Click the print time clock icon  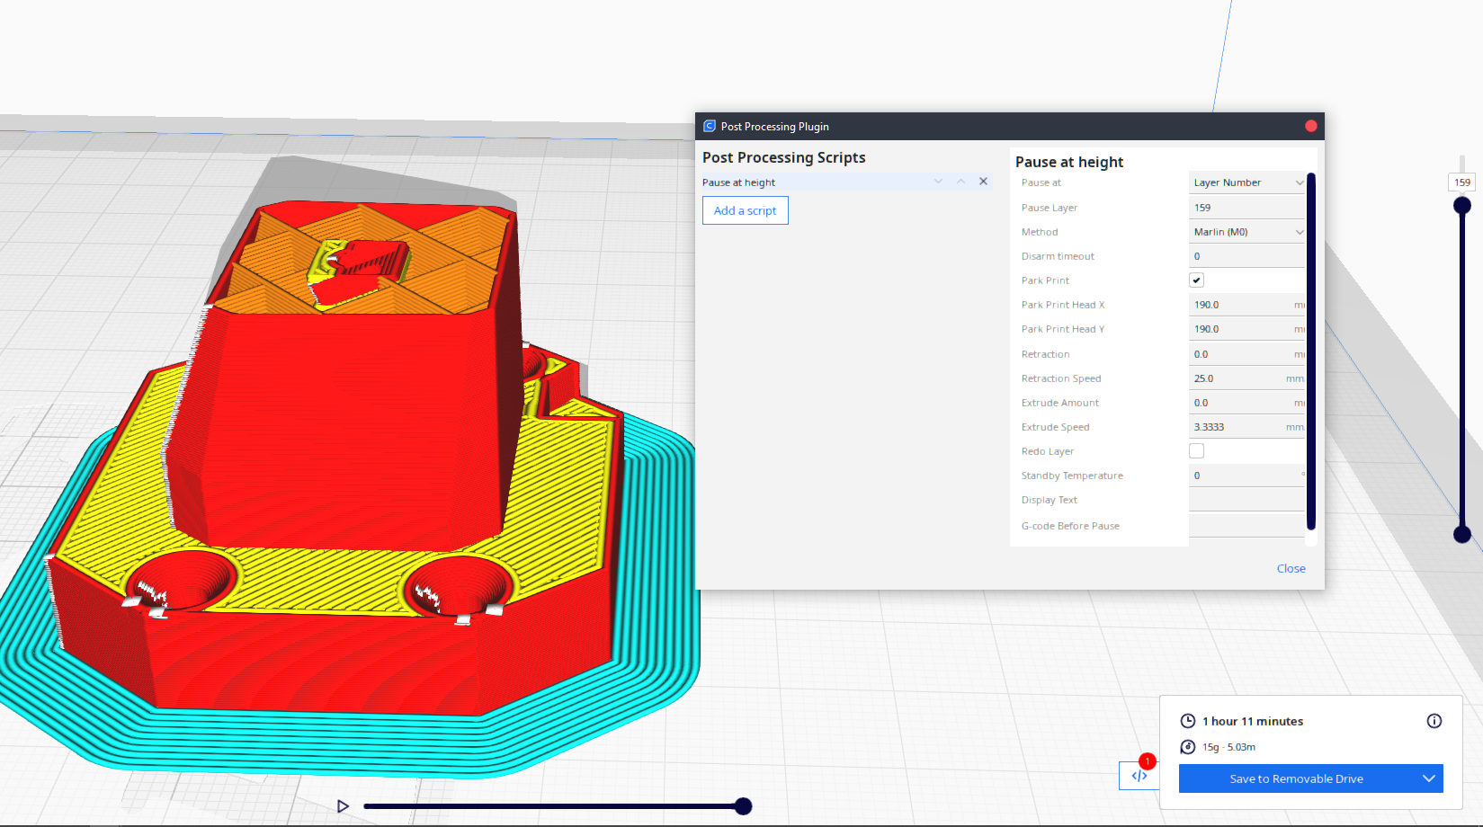pyautogui.click(x=1187, y=721)
